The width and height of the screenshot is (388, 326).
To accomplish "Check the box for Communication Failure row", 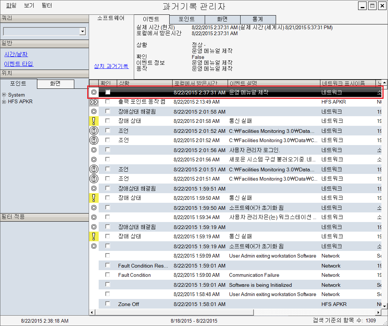I will click(x=108, y=275).
